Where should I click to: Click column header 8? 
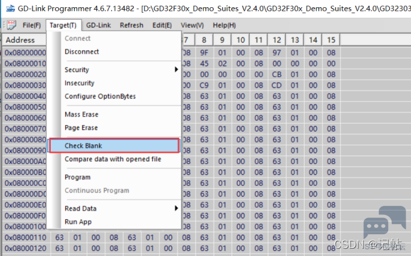click(x=204, y=40)
